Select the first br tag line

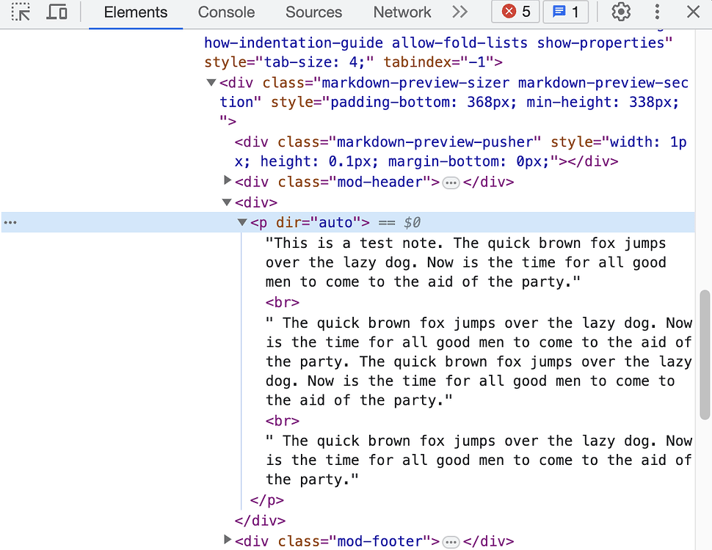[283, 302]
